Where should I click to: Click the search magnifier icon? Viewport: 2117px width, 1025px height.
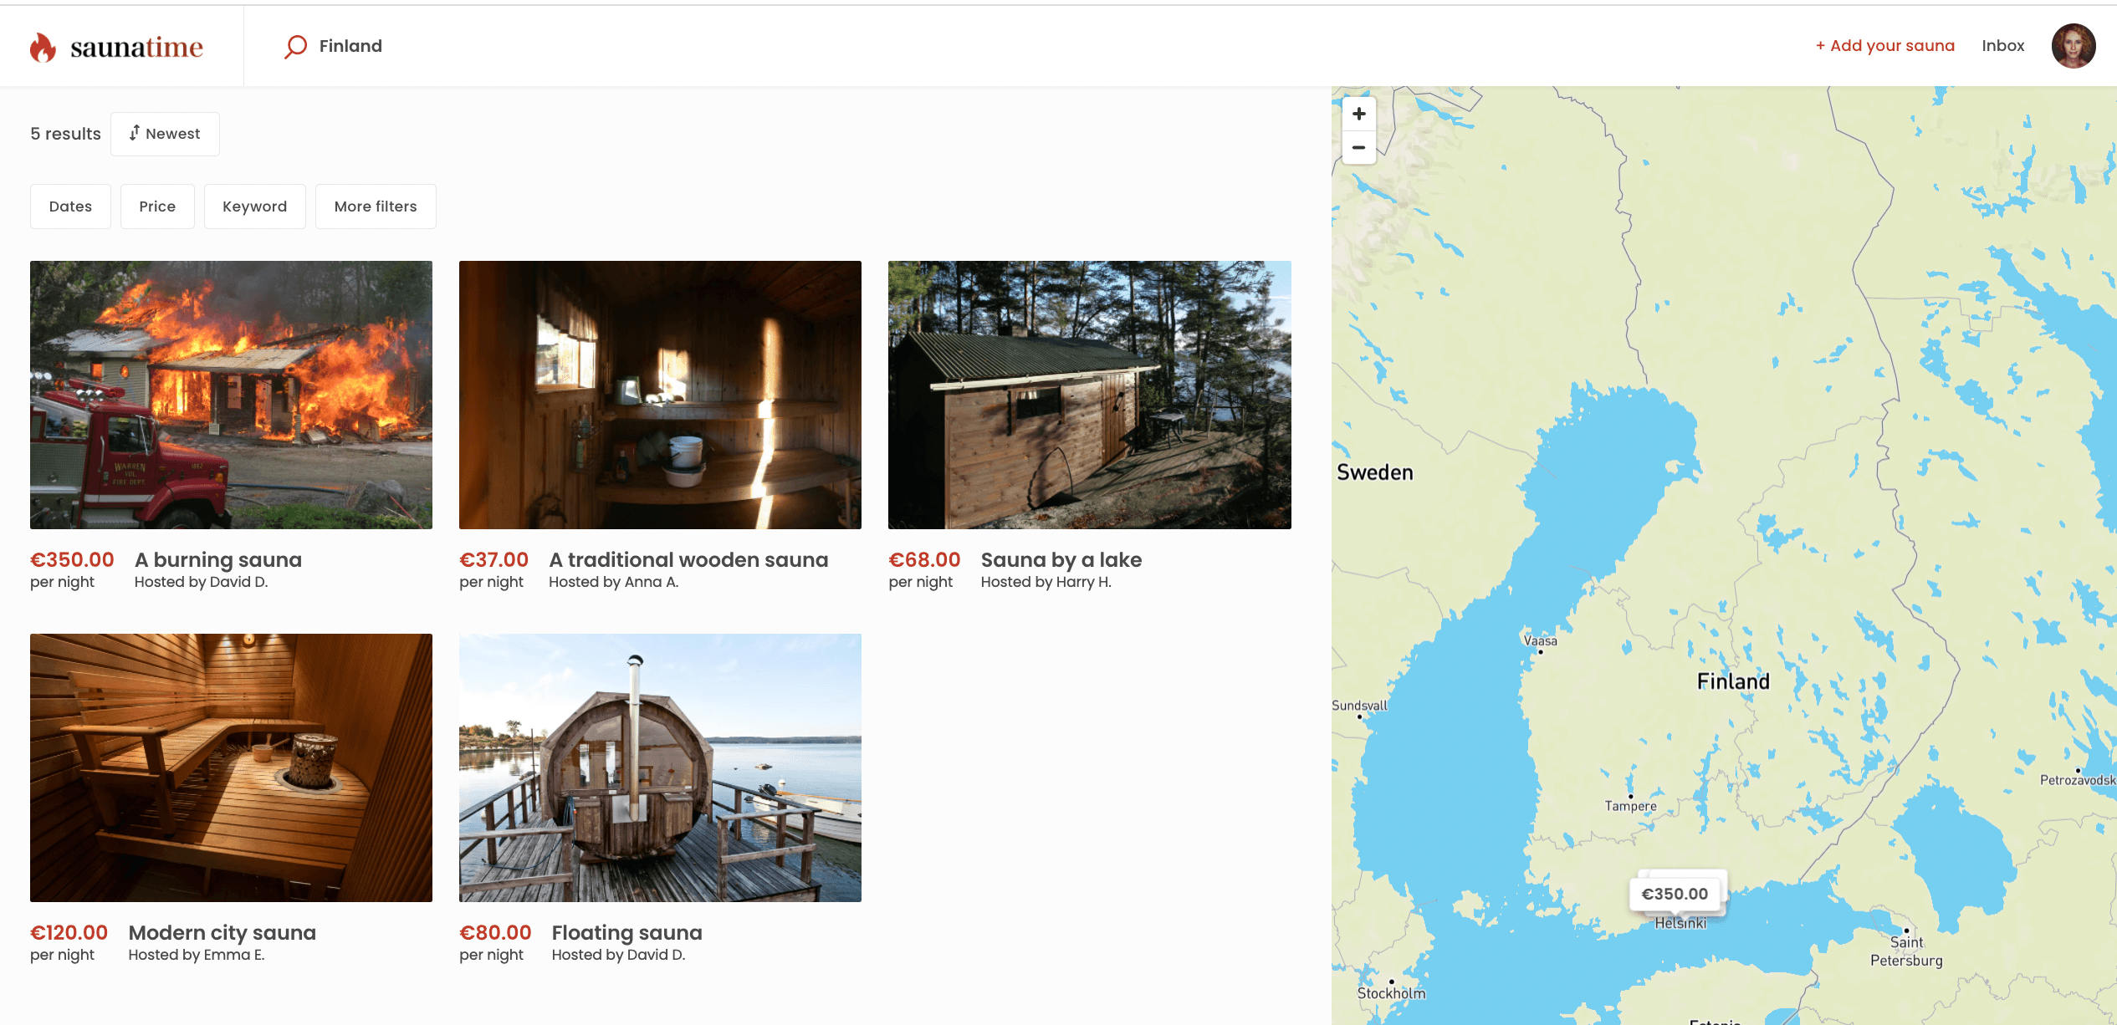(x=295, y=46)
